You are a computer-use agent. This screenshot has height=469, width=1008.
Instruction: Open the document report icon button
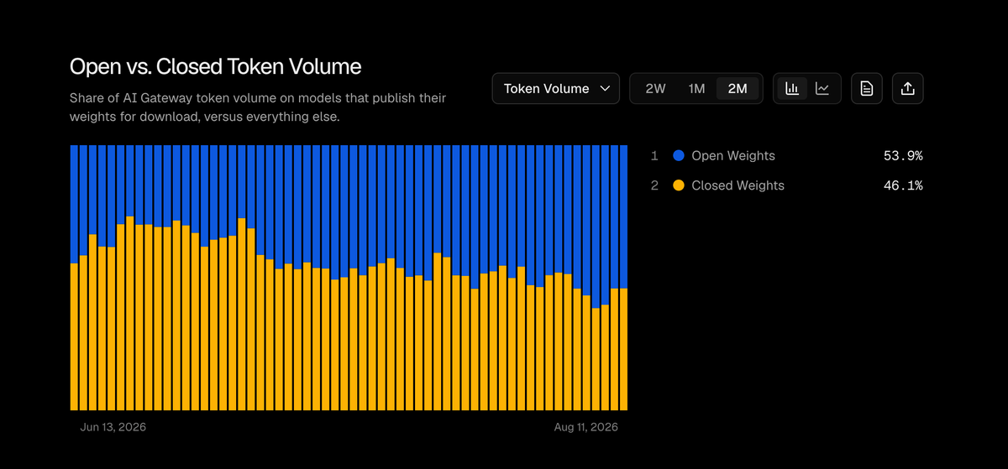867,88
